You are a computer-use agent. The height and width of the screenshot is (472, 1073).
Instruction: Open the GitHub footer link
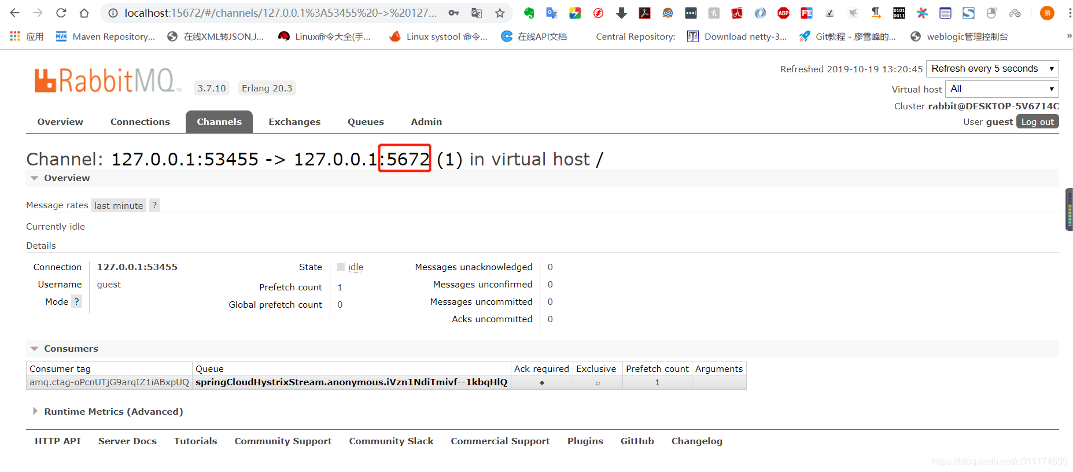point(637,441)
